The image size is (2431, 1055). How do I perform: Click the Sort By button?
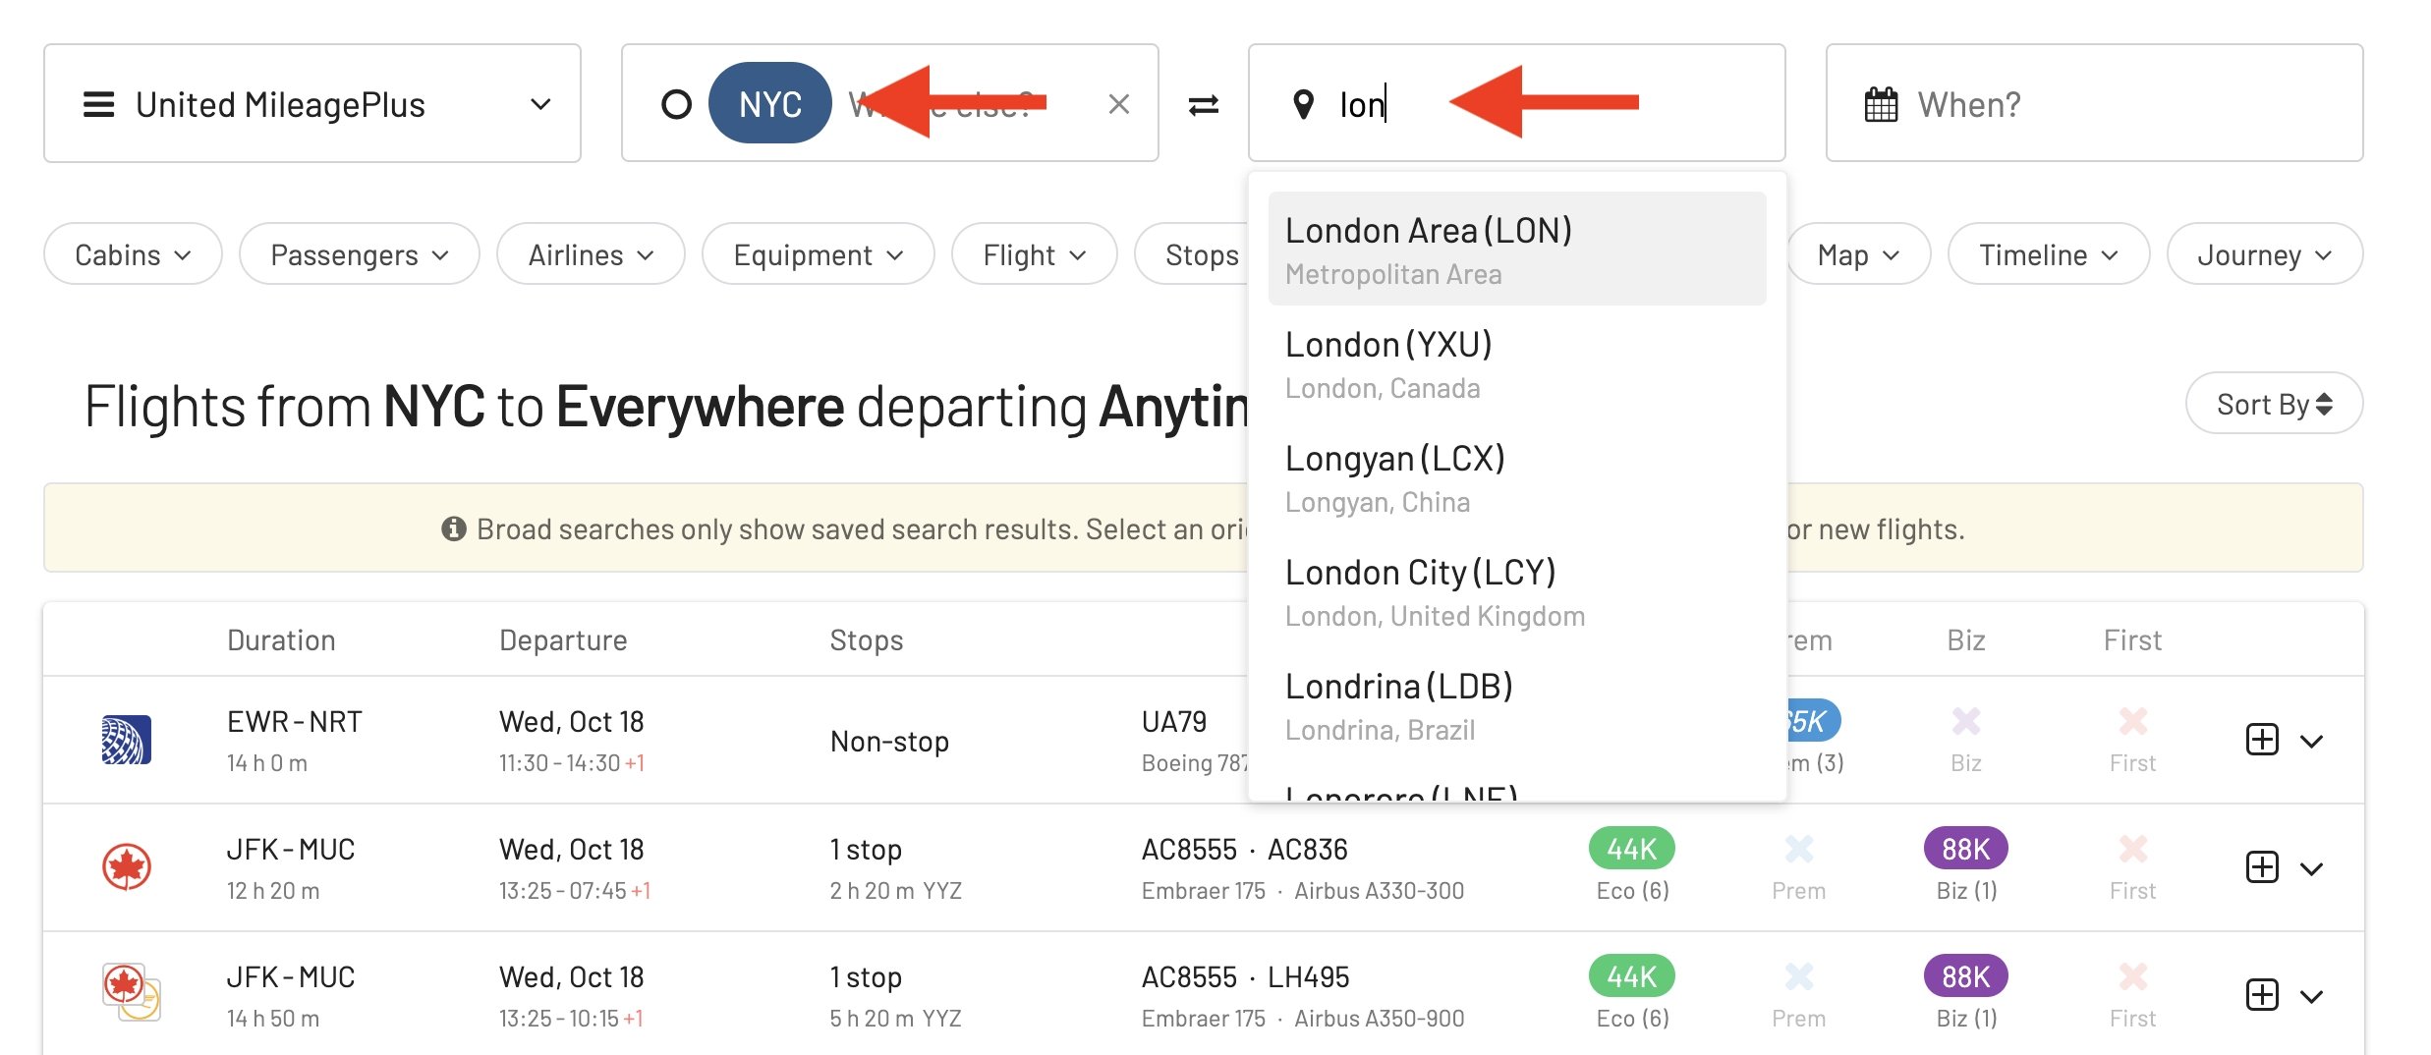point(2274,404)
